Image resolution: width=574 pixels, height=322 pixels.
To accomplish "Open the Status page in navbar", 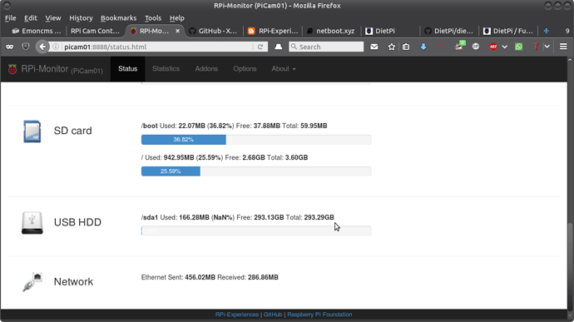I will pyautogui.click(x=128, y=69).
